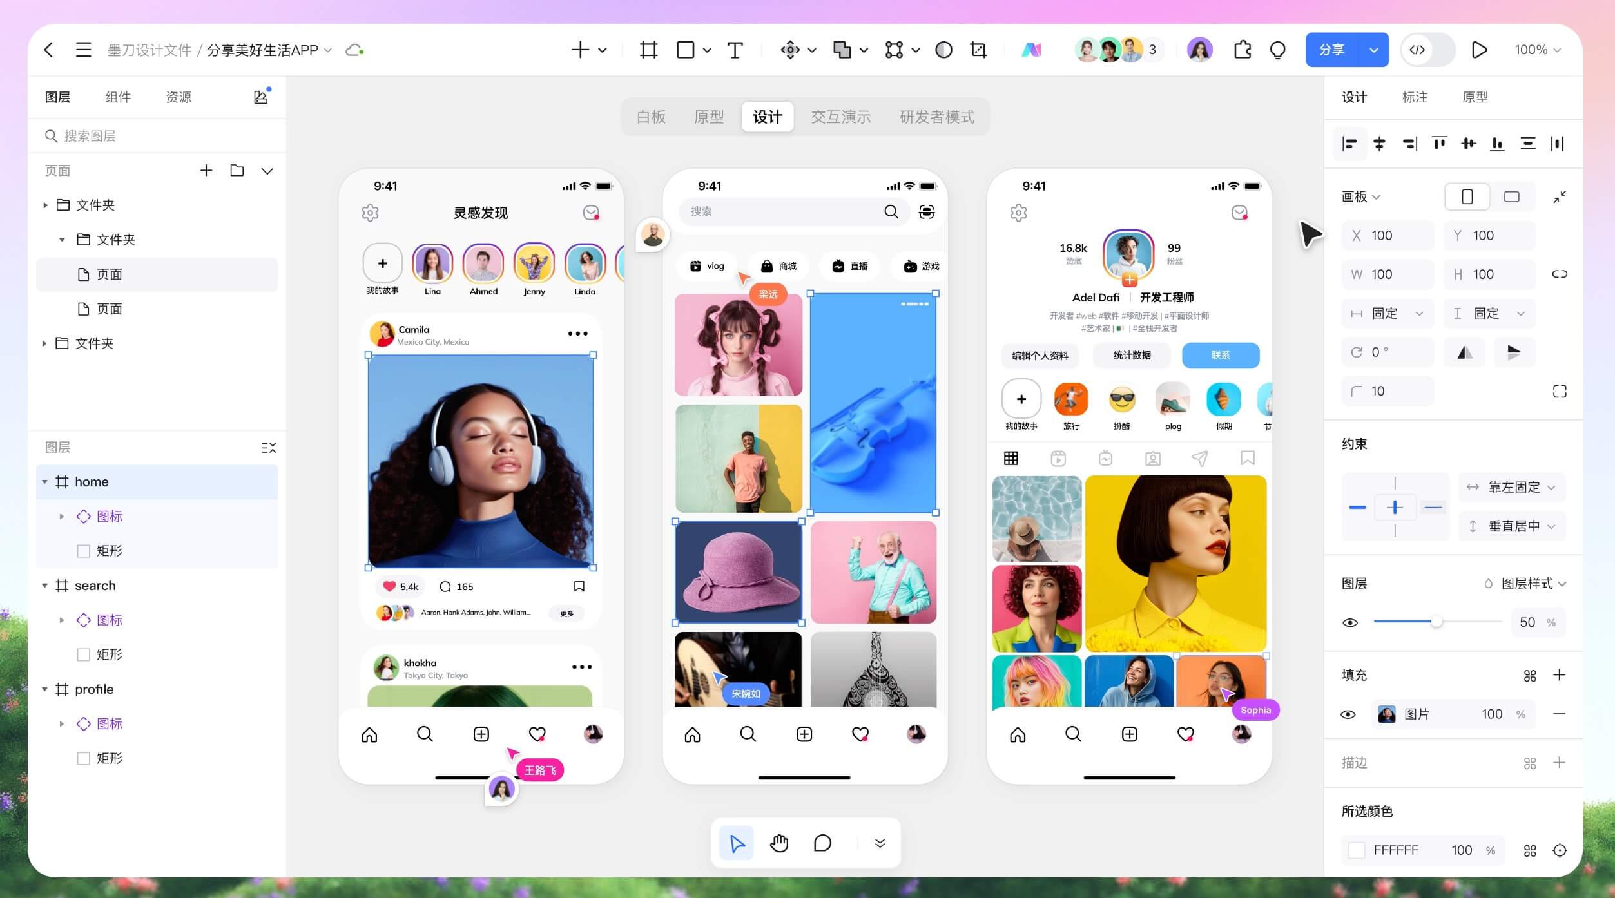This screenshot has width=1615, height=898.
Task: Toggle visibility of the 图片 fill
Action: pos(1348,714)
